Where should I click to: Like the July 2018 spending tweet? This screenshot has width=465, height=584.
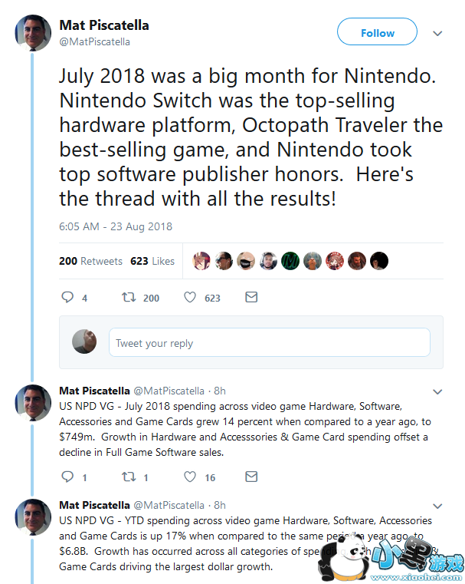point(189,477)
